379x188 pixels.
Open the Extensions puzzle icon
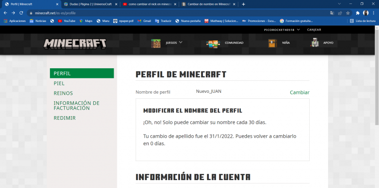coord(358,13)
